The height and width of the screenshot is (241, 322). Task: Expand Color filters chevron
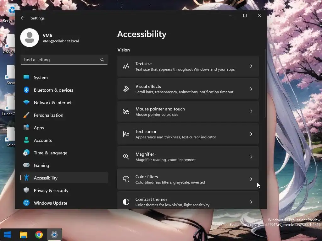(251, 179)
